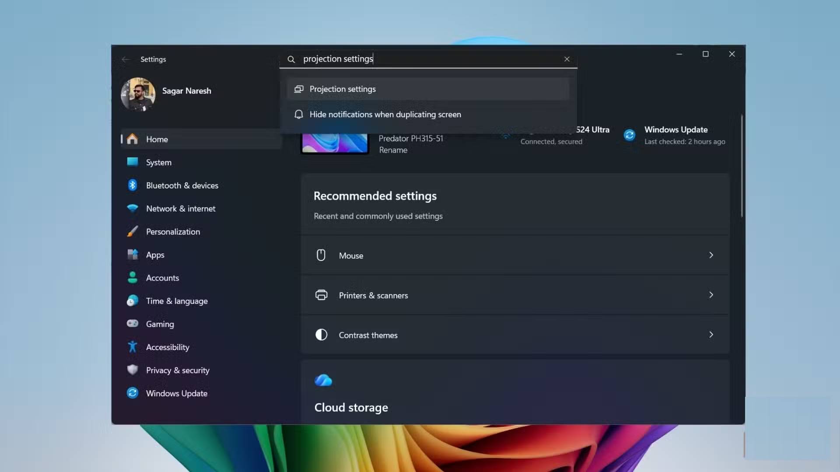Click the OneDrive cloud storage icon
The image size is (840, 472).
pos(323,380)
